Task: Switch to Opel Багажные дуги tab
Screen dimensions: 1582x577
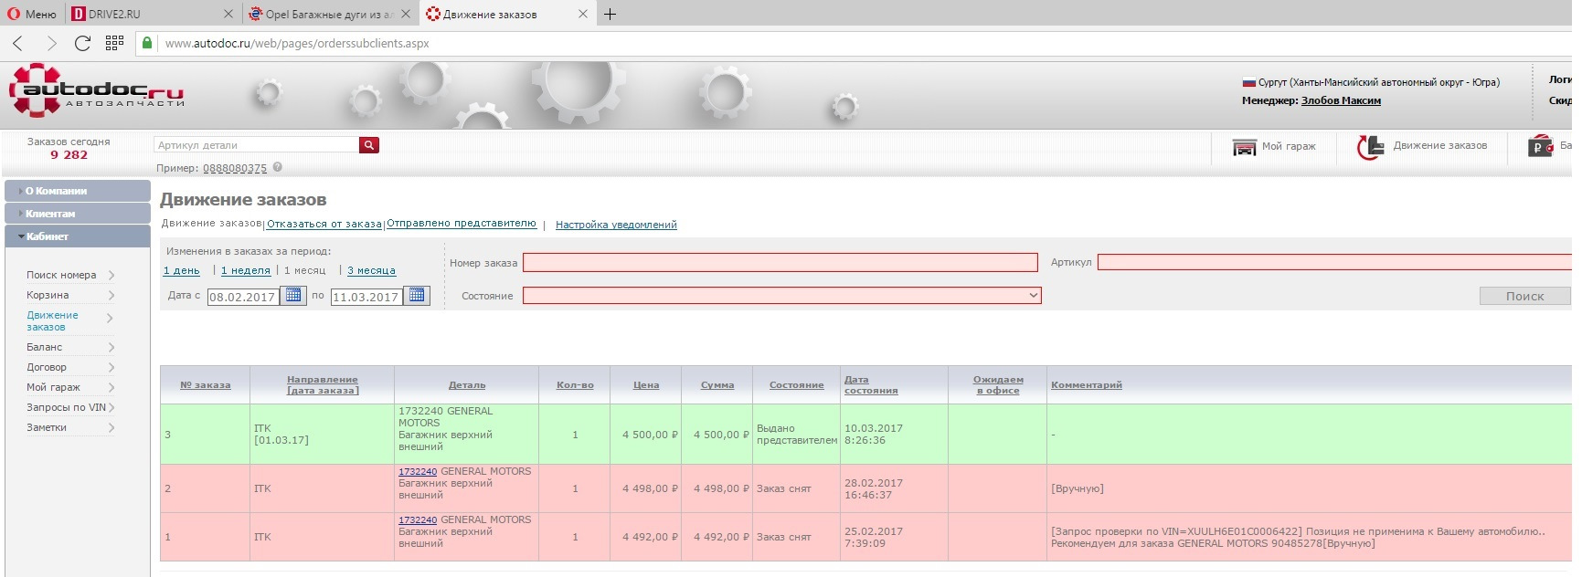Action: point(329,14)
